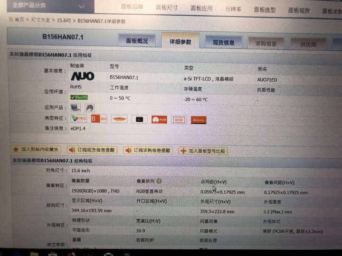
Task: Select the working temperature 0 ~ 50 °C
Action: (x=120, y=98)
